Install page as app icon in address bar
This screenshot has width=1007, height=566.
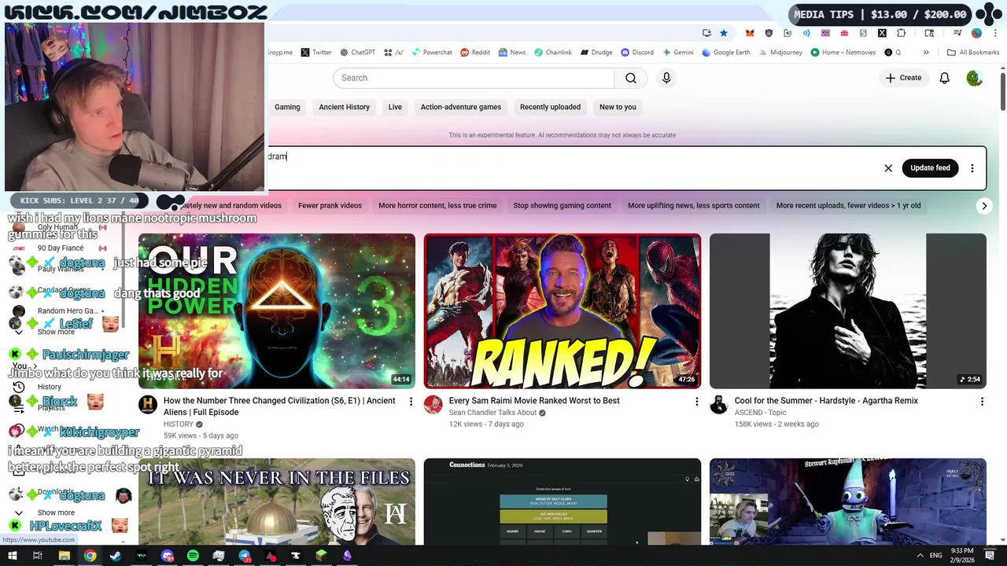(x=706, y=33)
